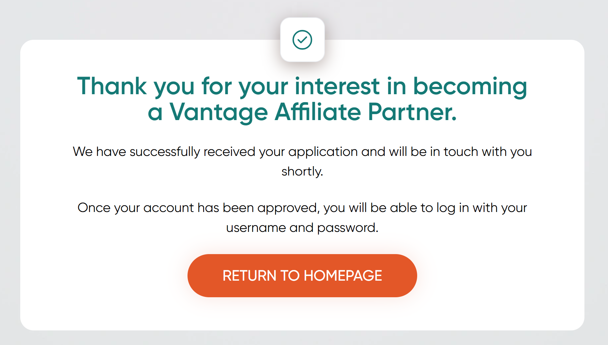
Task: Click the word "shortly." below the first sentence
Action: 302,172
